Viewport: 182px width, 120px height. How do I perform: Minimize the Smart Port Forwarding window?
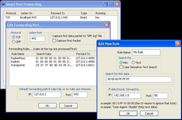[x=106, y=4]
